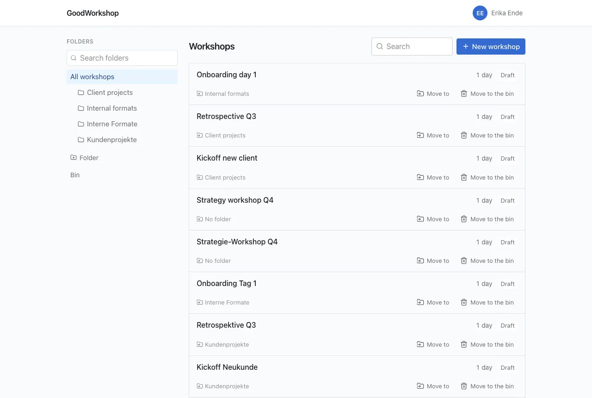
Task: Click the EE user avatar
Action: pos(480,13)
